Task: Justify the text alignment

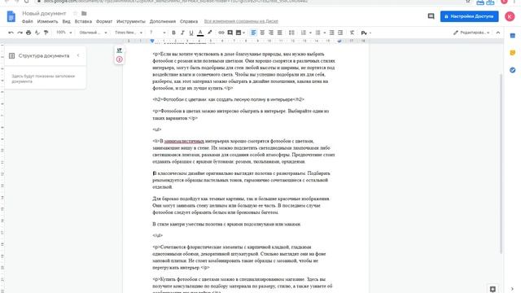Action: tap(280, 33)
